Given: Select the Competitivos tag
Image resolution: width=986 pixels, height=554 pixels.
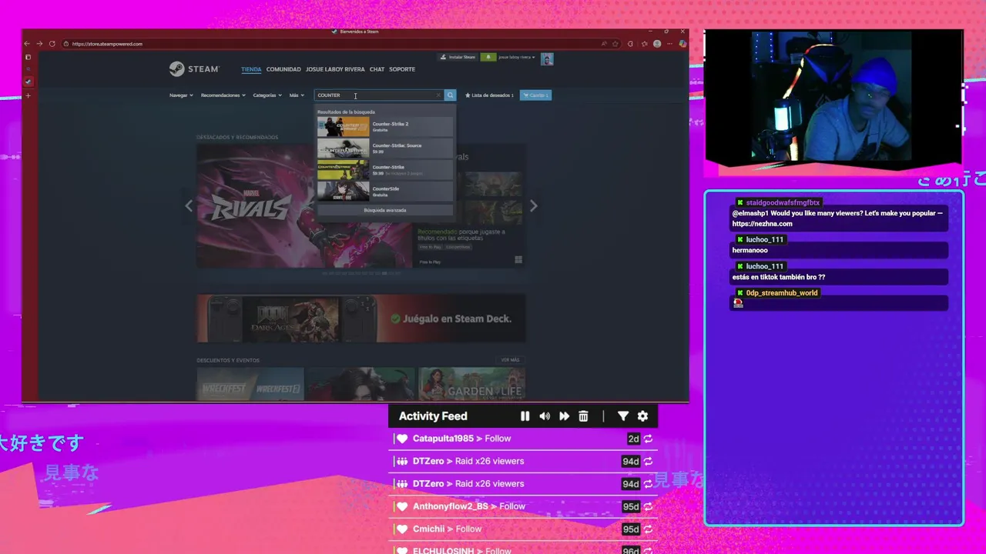Looking at the screenshot, I should pyautogui.click(x=458, y=247).
